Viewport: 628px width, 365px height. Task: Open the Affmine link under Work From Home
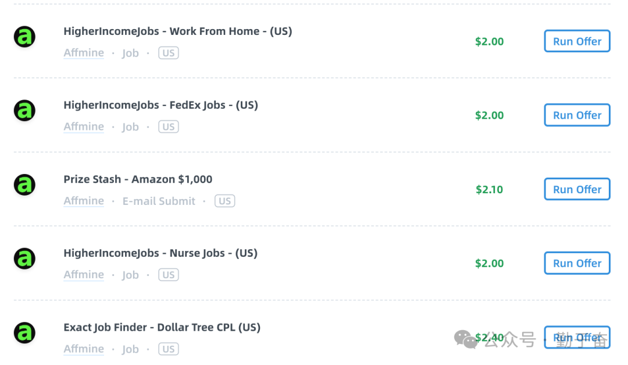click(84, 53)
